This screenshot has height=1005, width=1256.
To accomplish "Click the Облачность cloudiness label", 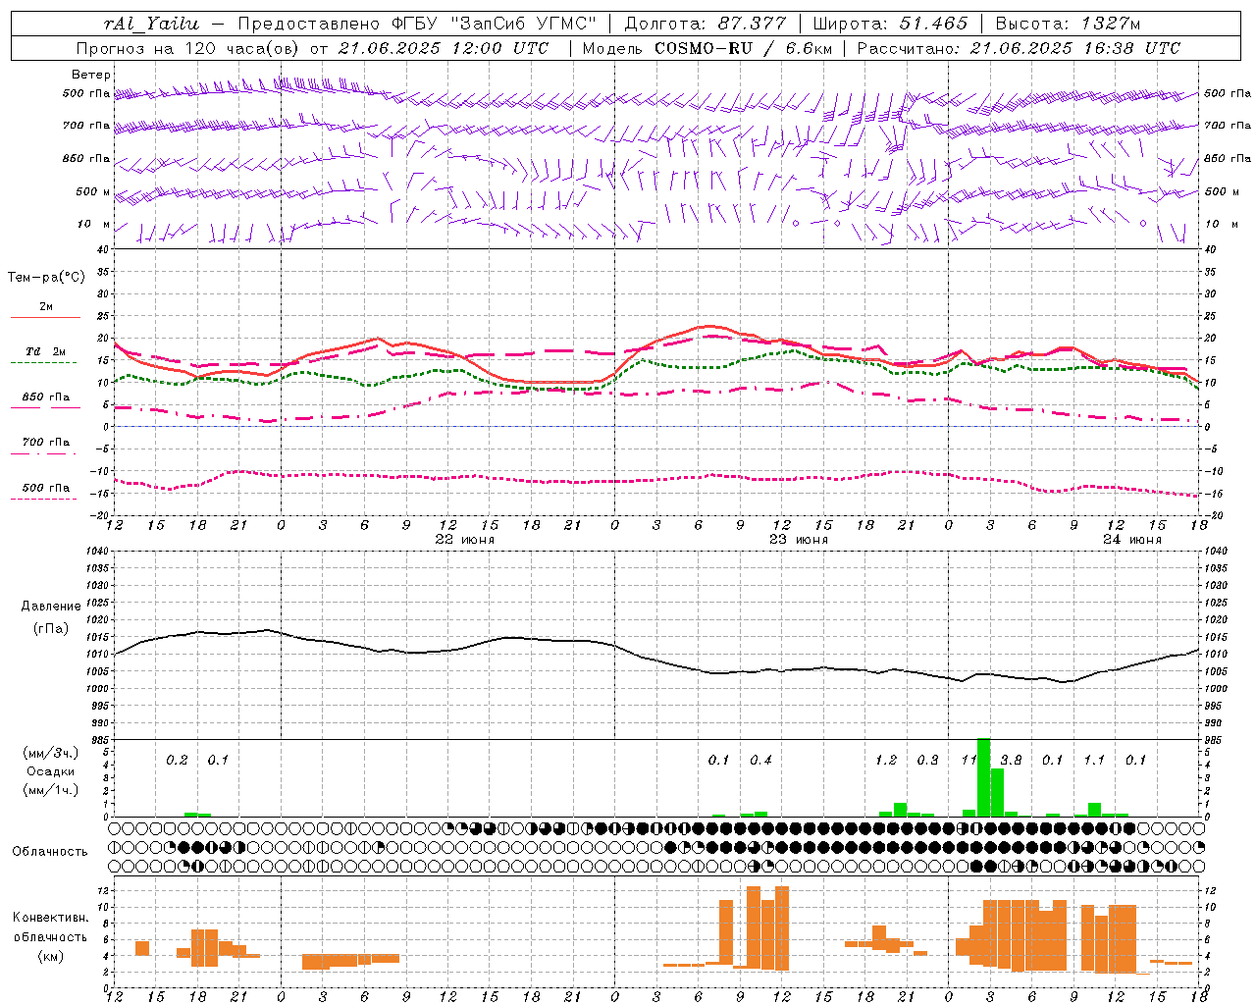I will 50,852.
